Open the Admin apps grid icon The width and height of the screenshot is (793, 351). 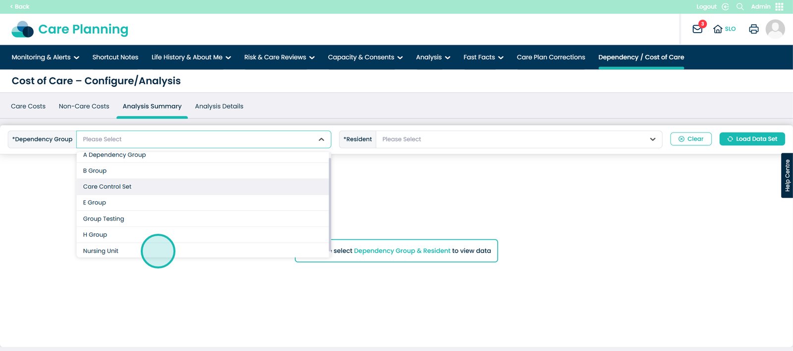[779, 7]
